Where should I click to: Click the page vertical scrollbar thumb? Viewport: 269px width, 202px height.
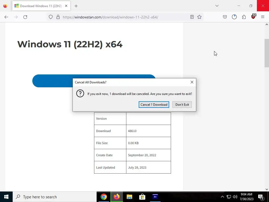(267, 53)
